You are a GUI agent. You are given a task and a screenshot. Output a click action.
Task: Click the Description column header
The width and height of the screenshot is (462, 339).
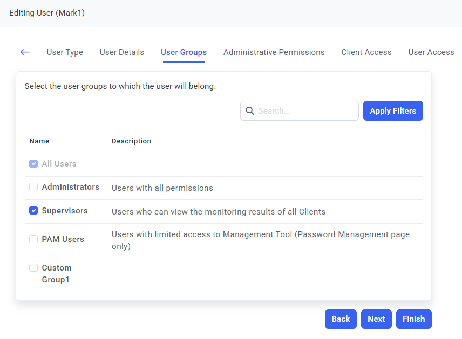[131, 141]
